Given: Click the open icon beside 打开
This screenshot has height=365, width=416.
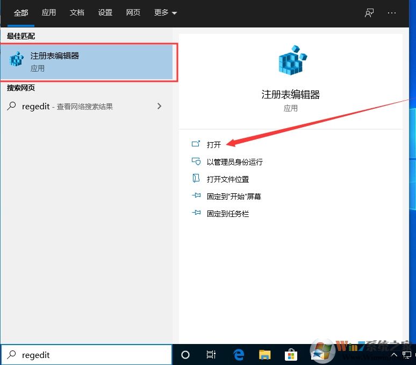Looking at the screenshot, I should click(196, 144).
